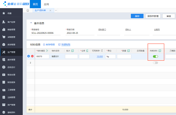This screenshot has height=115, width=176.
Task: Click blue plus icon to add row
Action: [x=28, y=56]
